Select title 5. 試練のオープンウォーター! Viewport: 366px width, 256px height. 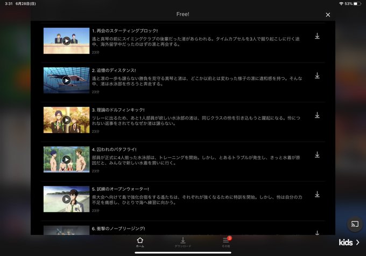coord(120,189)
